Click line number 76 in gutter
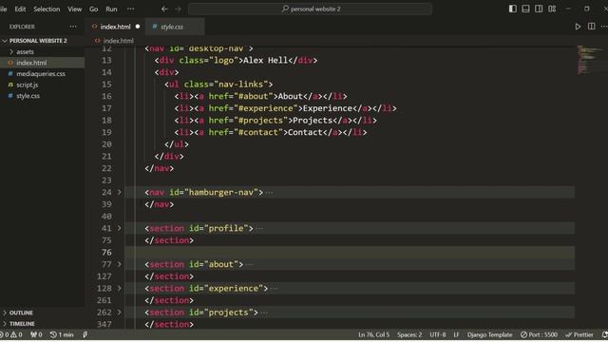608x342 pixels. pos(106,253)
